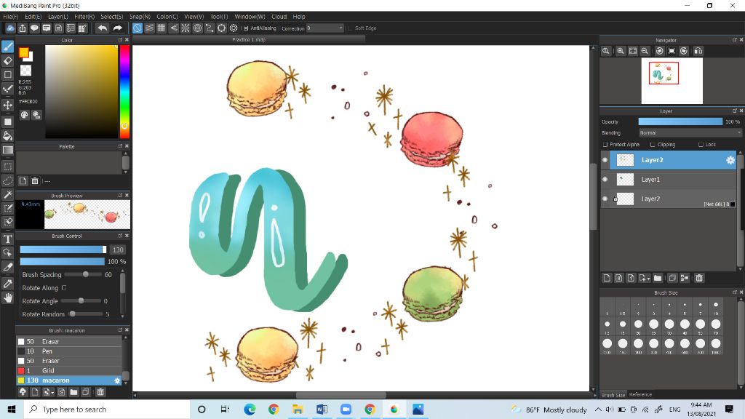
Task: Open the Blending mode dropdown
Action: (690, 133)
